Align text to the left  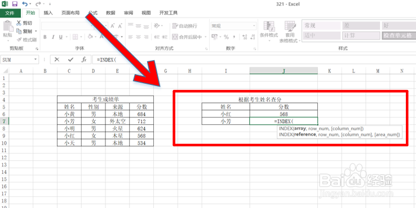[130, 37]
